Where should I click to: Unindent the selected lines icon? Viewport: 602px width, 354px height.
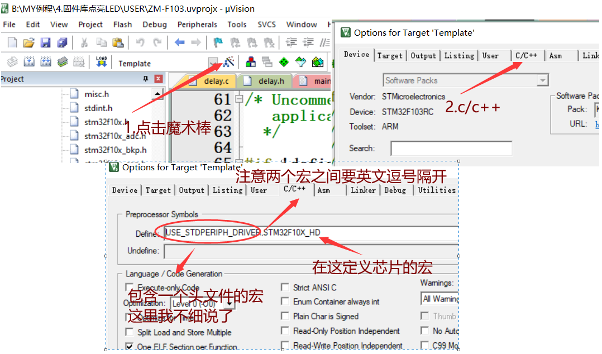tap(308, 42)
